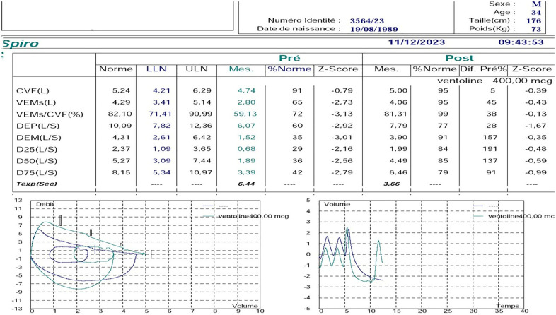Click the Volume label in time chart
The image size is (556, 315).
[x=336, y=204]
